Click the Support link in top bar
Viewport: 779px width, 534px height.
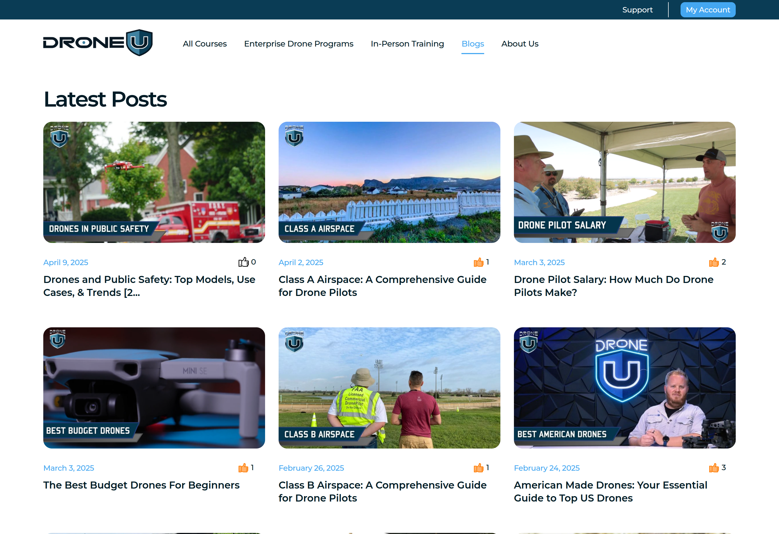pyautogui.click(x=637, y=10)
